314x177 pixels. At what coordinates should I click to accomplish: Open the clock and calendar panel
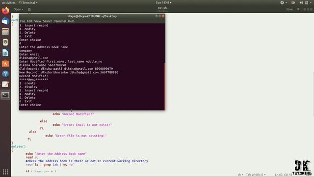coord(163,2)
